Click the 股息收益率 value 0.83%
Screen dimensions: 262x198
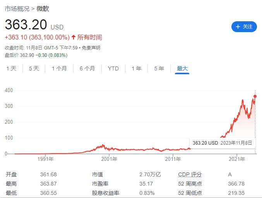(147, 193)
